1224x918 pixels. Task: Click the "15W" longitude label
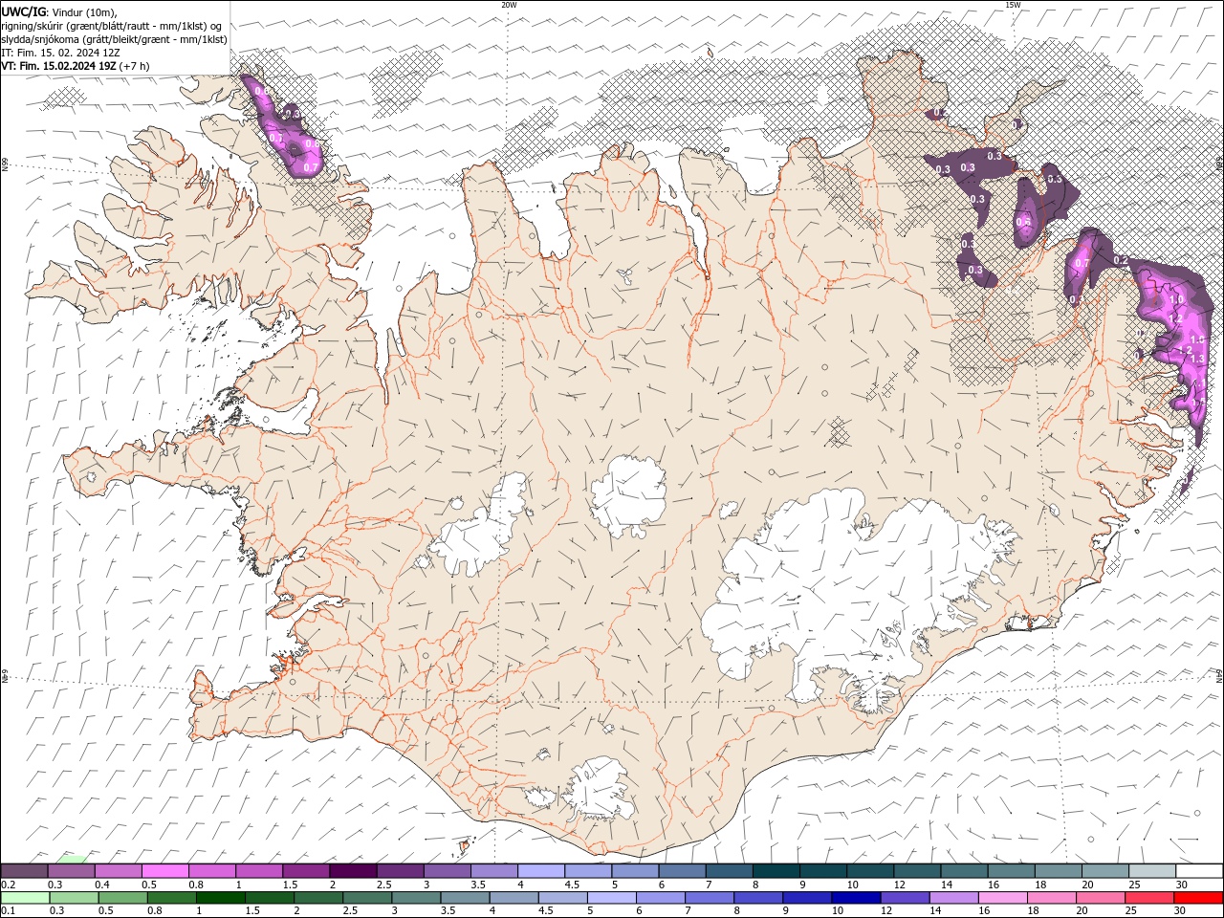click(x=1013, y=5)
